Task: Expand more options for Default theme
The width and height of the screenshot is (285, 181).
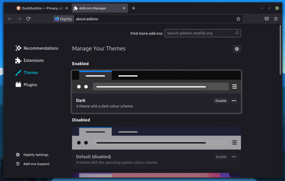Action: point(234,157)
